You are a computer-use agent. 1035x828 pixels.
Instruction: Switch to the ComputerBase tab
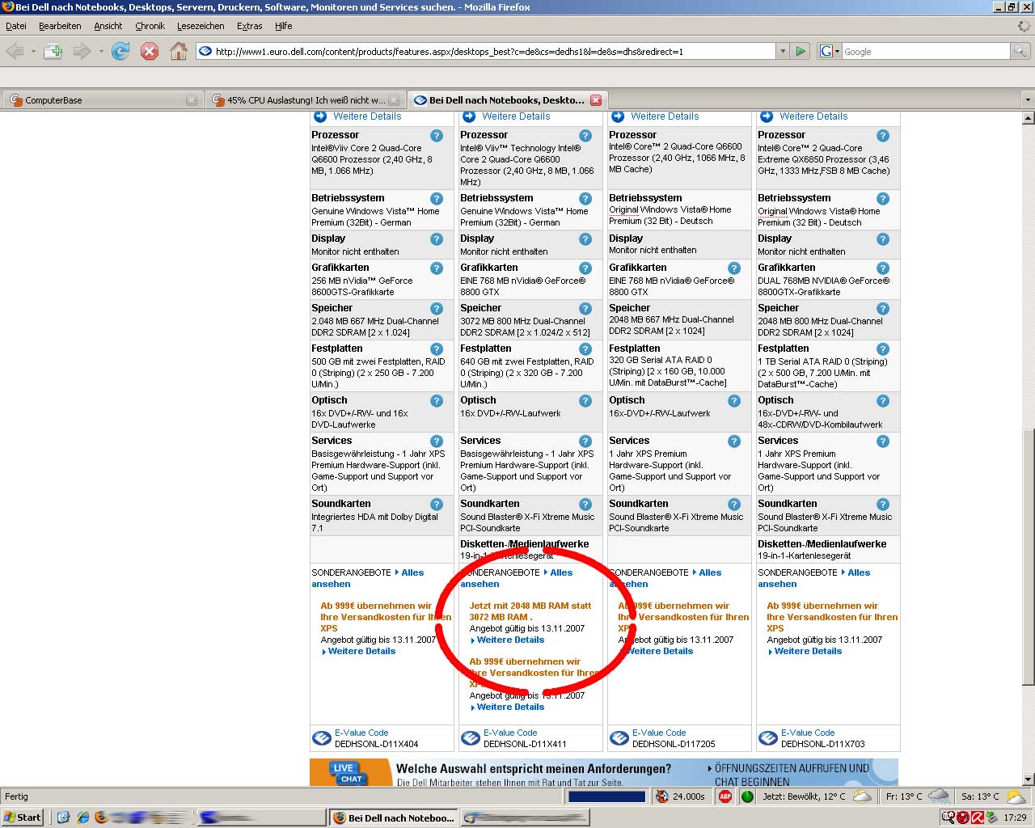pyautogui.click(x=103, y=100)
